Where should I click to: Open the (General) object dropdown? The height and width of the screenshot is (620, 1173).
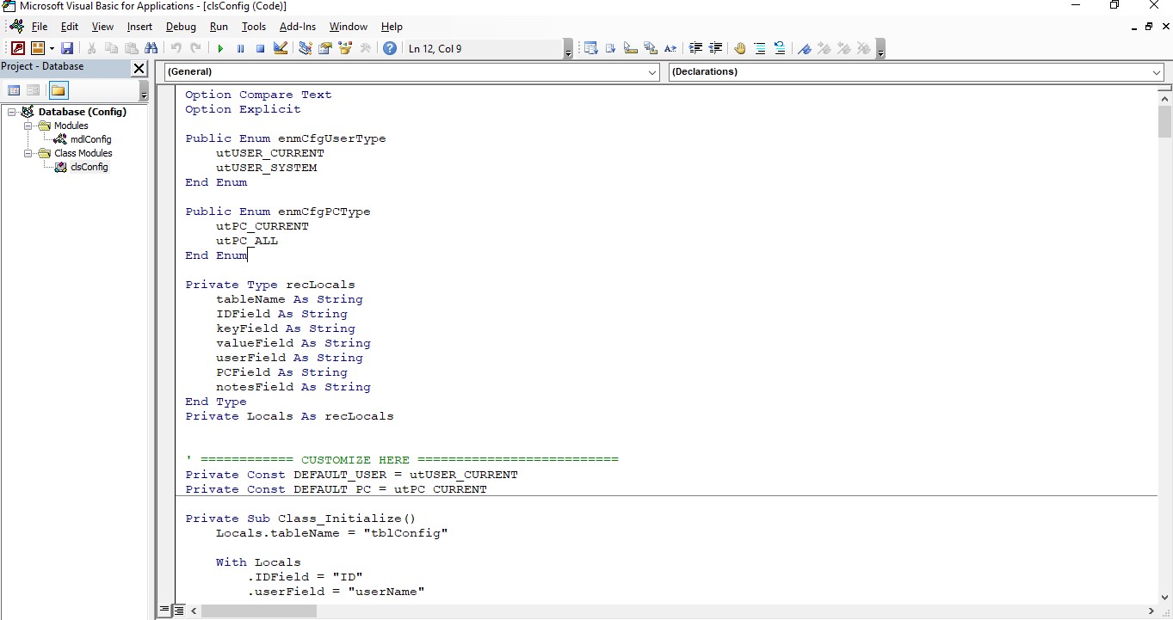point(652,72)
